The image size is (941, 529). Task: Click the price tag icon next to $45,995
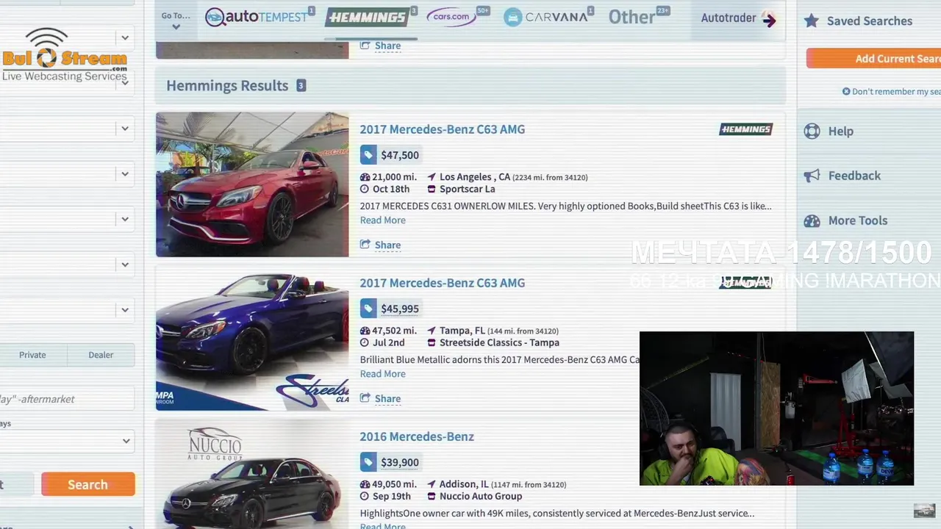[x=368, y=309]
